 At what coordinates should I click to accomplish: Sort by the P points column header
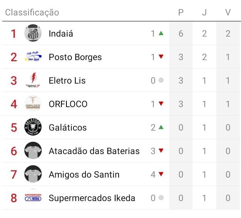pos(181,12)
